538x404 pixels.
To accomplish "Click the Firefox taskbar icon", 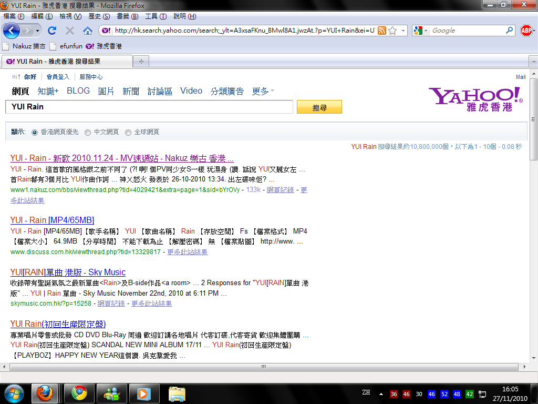I will [45, 393].
